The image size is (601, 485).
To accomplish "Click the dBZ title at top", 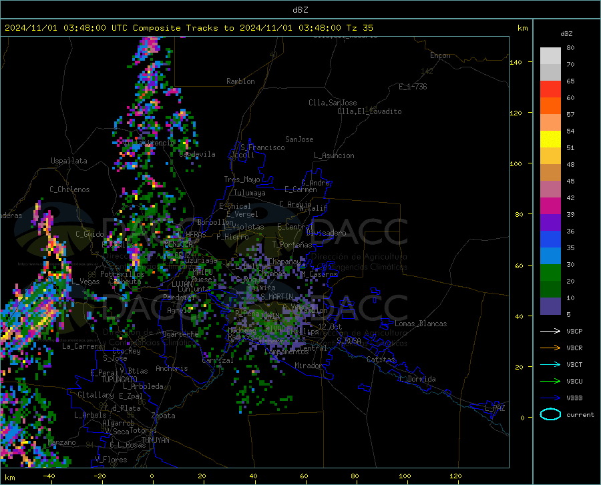I will [300, 10].
